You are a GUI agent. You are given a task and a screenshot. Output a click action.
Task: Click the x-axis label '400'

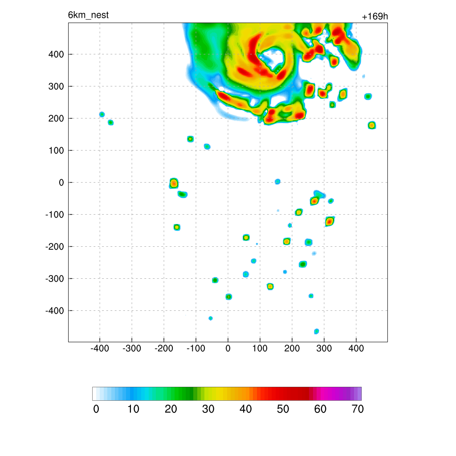coord(356,348)
